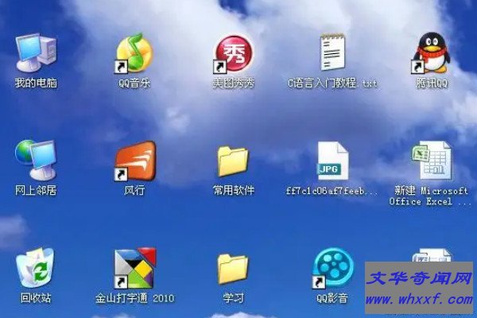Viewport: 477px width, 318px height.
Task: Select the JPG image file icon
Action: [332, 160]
